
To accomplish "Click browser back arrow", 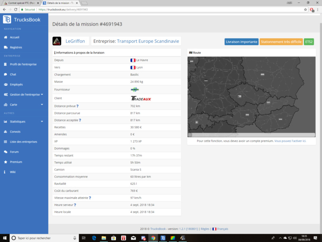I will point(4,9).
